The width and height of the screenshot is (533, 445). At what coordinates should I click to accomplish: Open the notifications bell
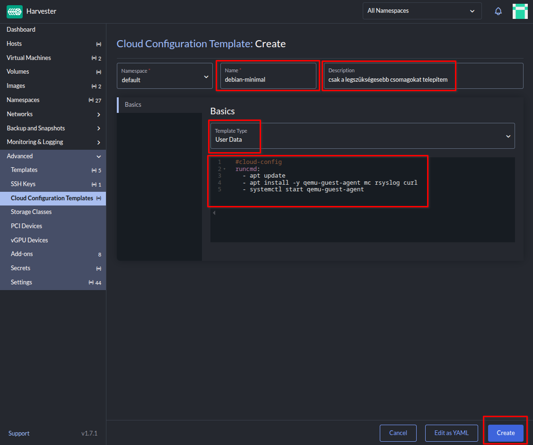pos(498,11)
